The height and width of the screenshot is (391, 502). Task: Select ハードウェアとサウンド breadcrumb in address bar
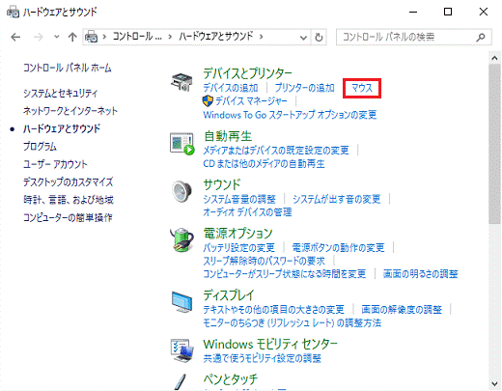tap(216, 36)
